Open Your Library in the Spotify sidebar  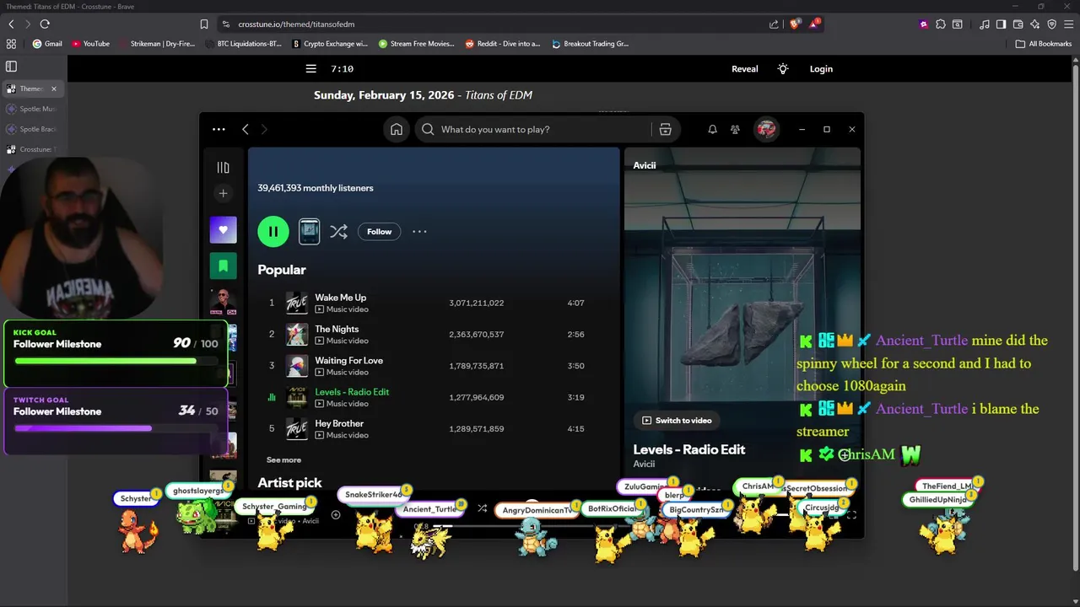(x=223, y=168)
